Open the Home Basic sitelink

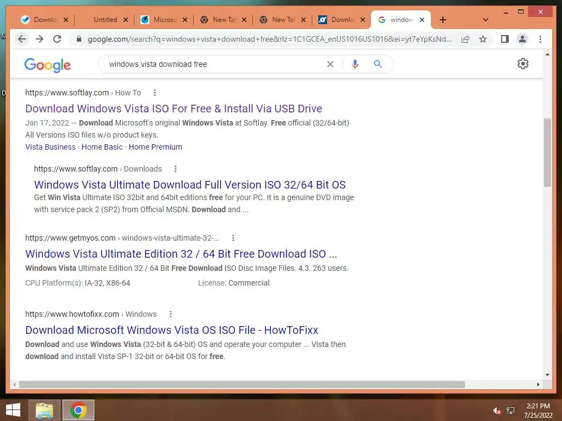pos(102,147)
